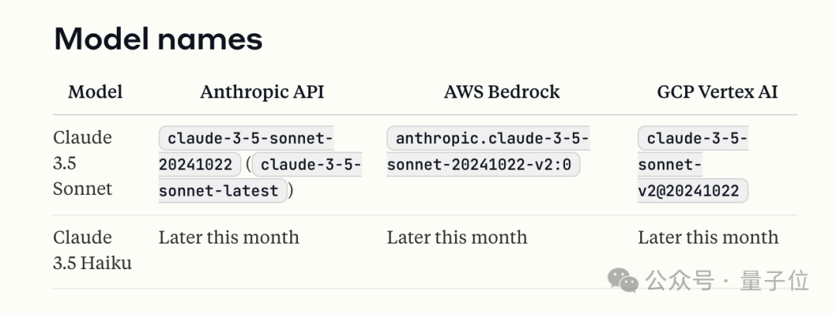Click the "AWS Bedrock" column header
Screen dimensions: 836x314
(501, 92)
